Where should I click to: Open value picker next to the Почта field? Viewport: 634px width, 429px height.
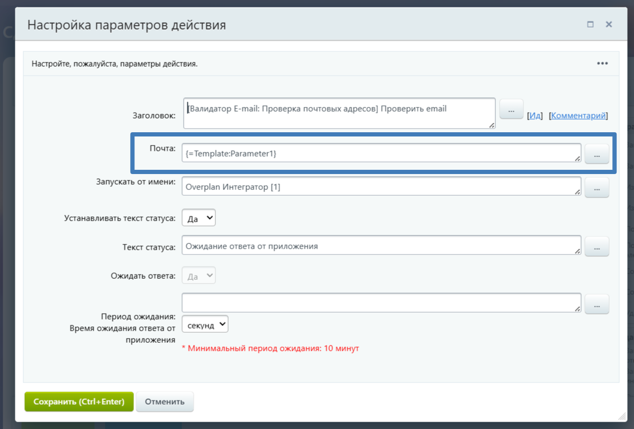pos(596,156)
